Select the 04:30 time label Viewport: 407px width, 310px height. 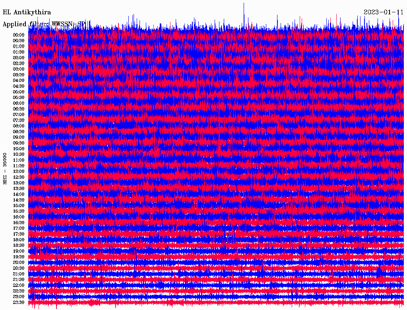19,86
